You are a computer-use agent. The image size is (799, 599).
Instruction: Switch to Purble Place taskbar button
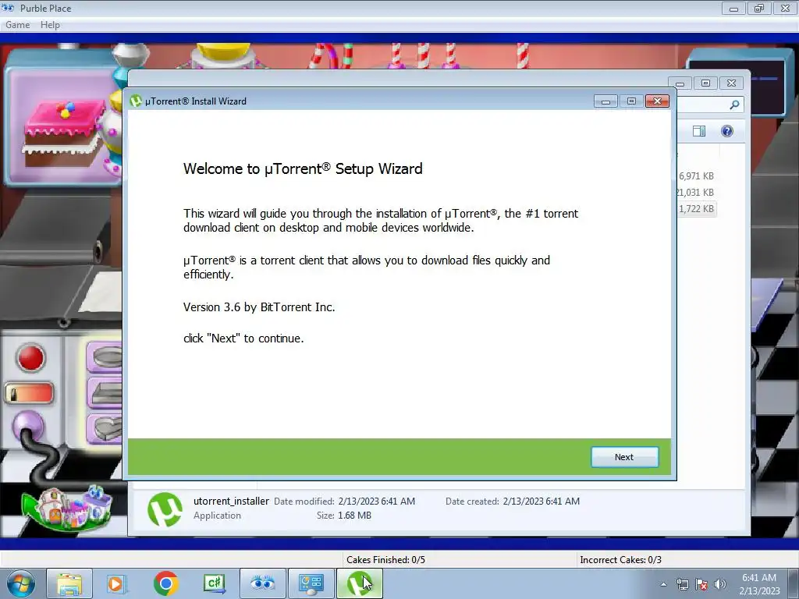(x=263, y=583)
